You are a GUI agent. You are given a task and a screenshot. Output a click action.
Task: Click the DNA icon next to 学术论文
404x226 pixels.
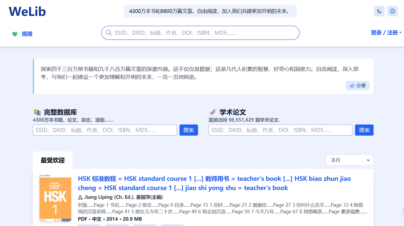[213, 112]
